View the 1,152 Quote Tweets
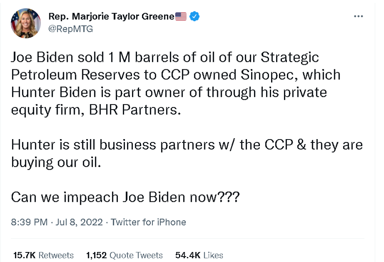The width and height of the screenshot is (384, 262). [x=125, y=255]
